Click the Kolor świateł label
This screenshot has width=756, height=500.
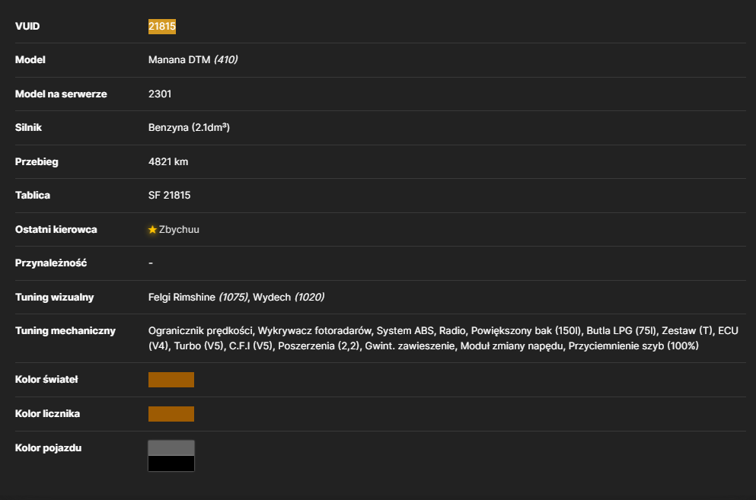click(46, 380)
